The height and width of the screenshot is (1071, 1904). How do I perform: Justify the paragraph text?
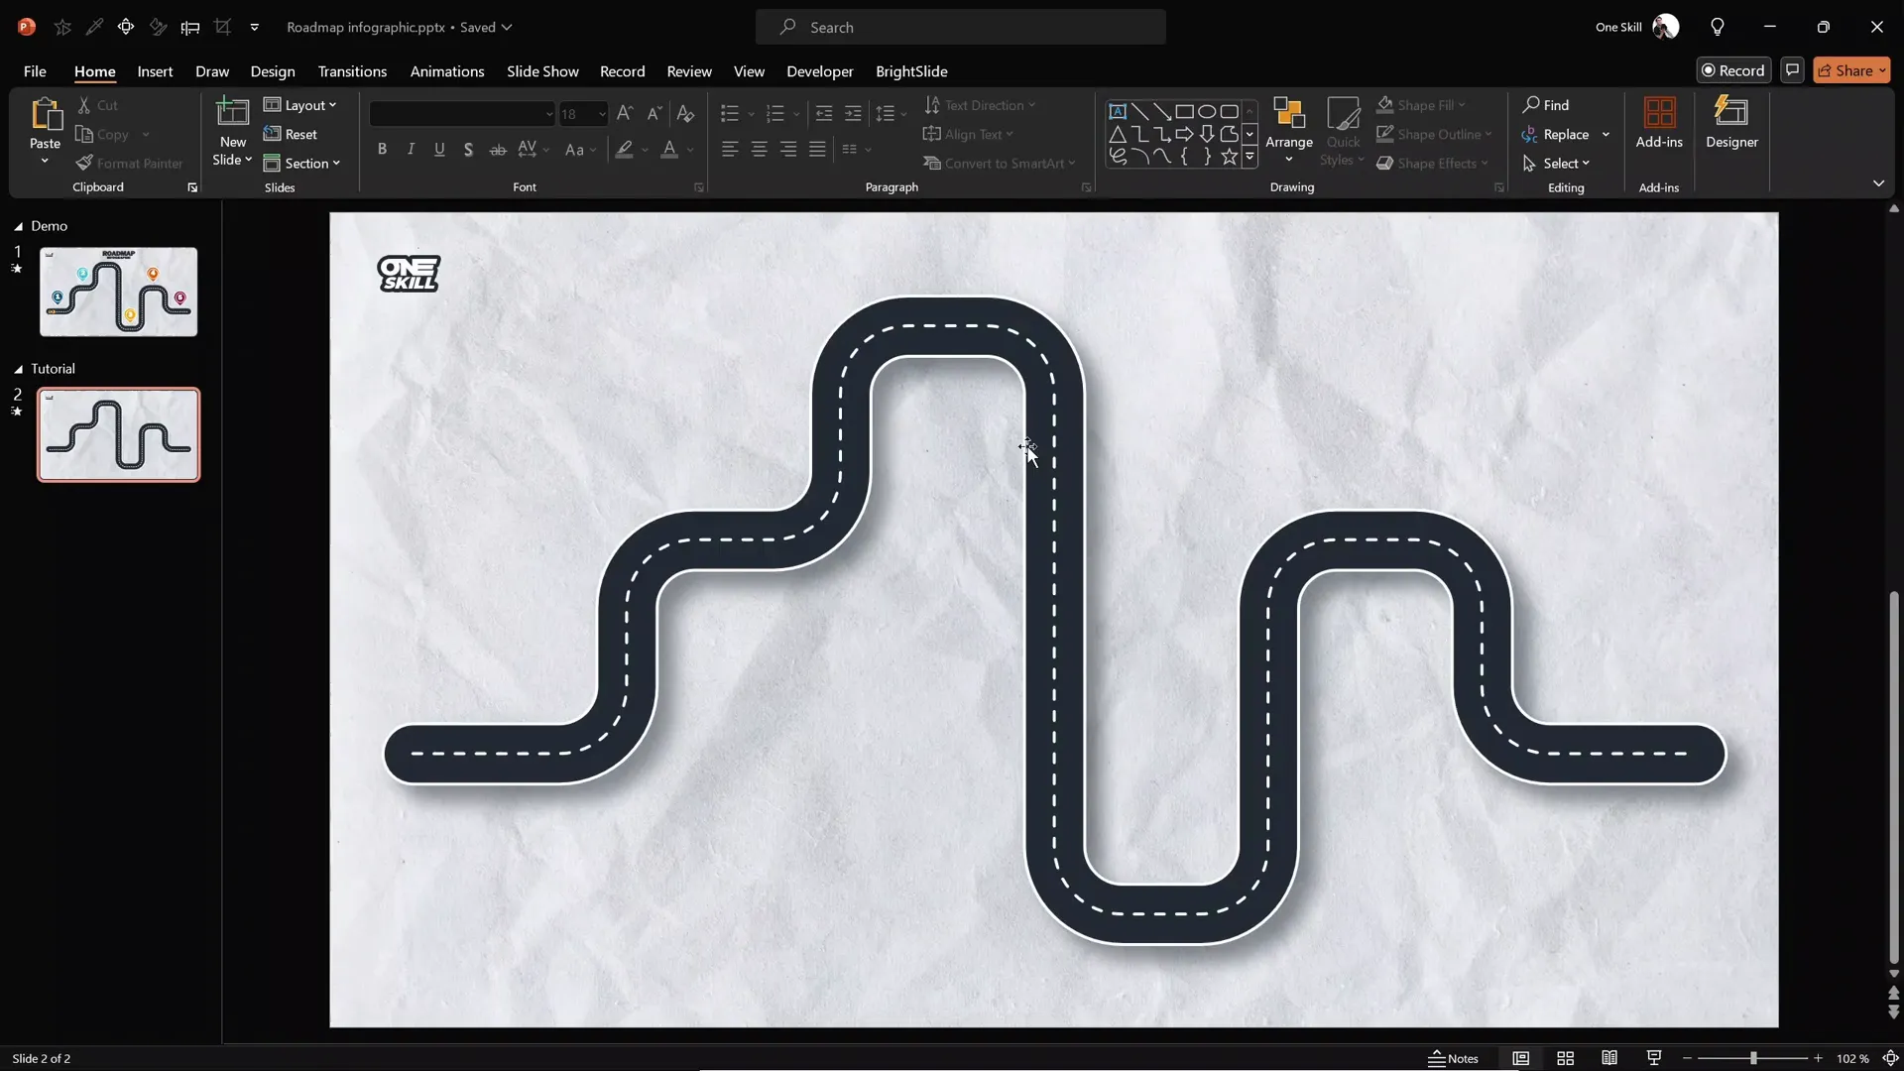(x=817, y=150)
